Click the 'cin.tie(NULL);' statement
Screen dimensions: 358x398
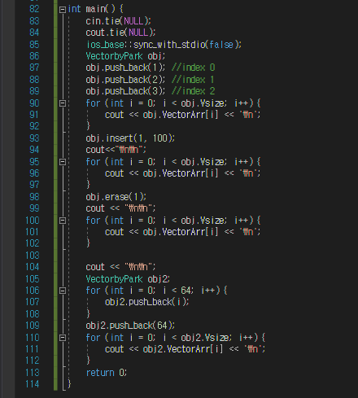(x=118, y=21)
